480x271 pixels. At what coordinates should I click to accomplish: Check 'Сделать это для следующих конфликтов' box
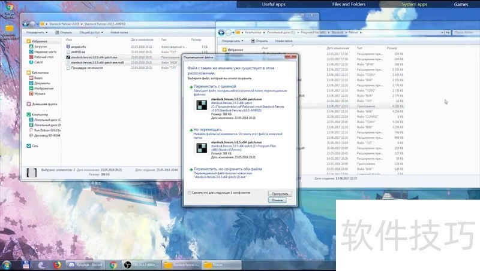[x=190, y=193]
